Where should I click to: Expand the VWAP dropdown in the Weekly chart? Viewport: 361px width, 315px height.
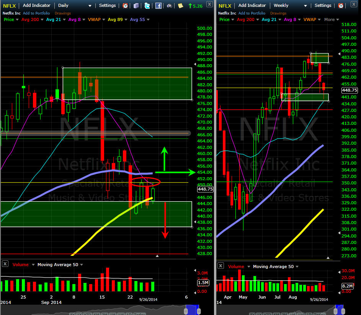coord(319,20)
